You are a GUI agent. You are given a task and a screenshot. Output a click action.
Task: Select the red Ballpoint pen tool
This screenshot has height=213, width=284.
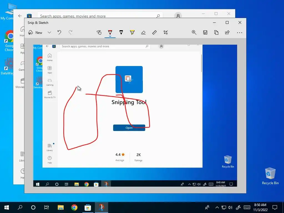tap(110, 32)
